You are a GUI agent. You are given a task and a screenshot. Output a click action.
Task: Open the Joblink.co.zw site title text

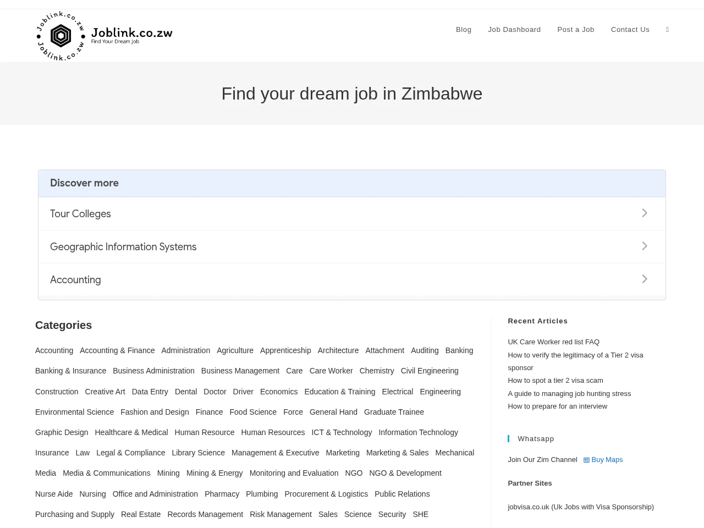(132, 33)
